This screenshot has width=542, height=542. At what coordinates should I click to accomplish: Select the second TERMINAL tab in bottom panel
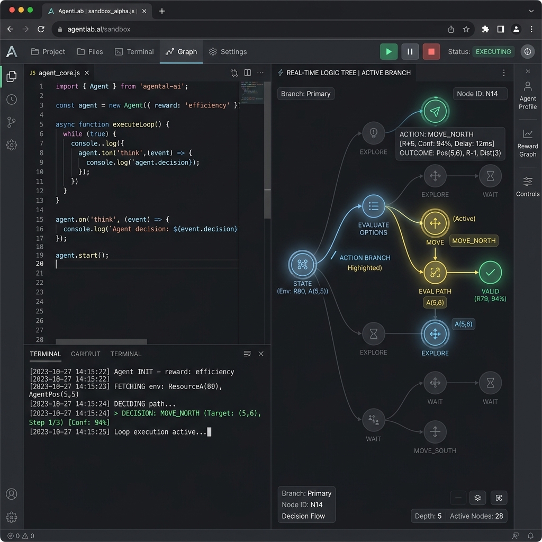tap(126, 354)
